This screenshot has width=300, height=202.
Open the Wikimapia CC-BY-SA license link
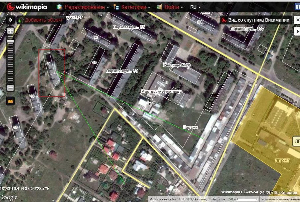pyautogui.click(x=240, y=192)
